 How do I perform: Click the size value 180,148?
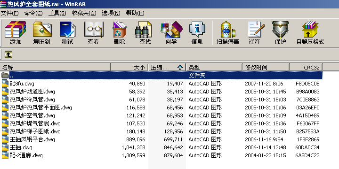point(136,131)
